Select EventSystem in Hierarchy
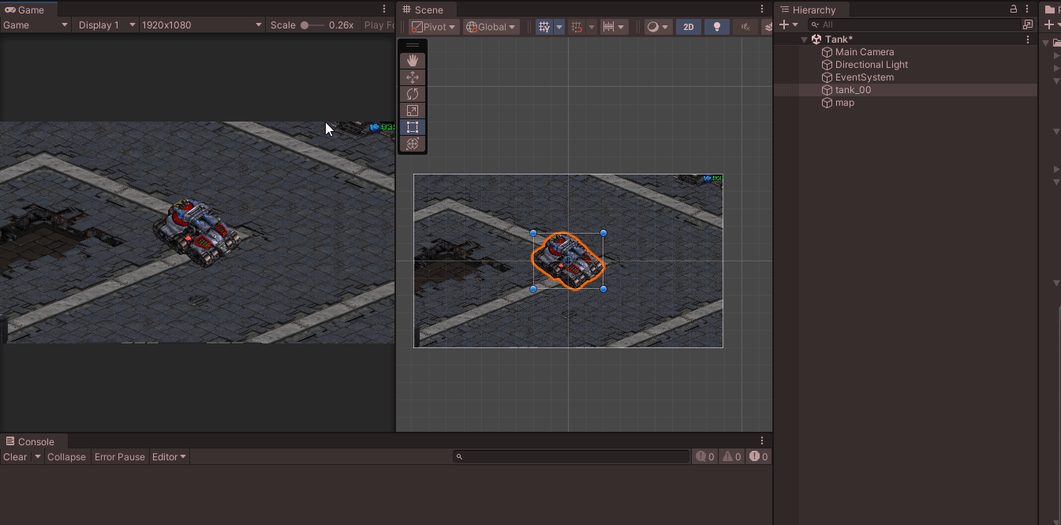Image resolution: width=1061 pixels, height=525 pixels. pos(865,77)
